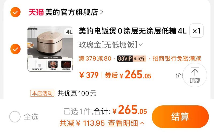The width and height of the screenshot is (214, 135).
Task: Click the 结算 checkout button
Action: [180, 117]
